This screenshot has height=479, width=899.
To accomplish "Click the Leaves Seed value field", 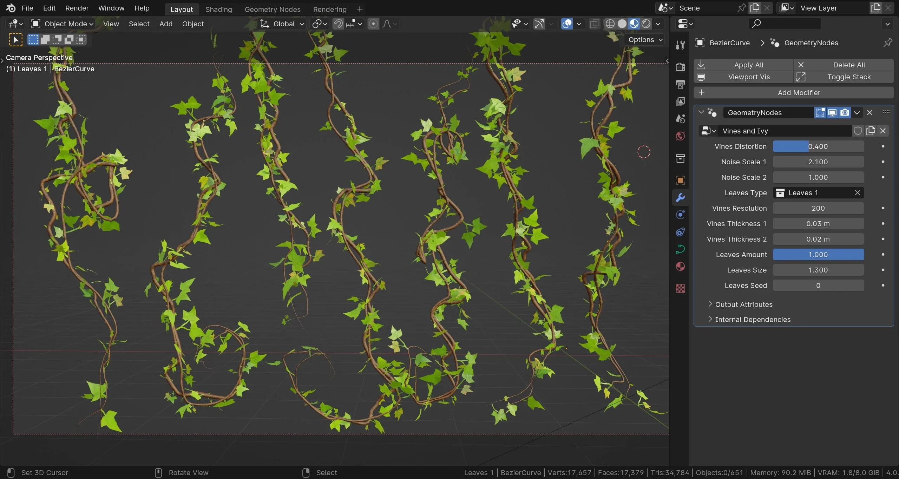I will (818, 285).
